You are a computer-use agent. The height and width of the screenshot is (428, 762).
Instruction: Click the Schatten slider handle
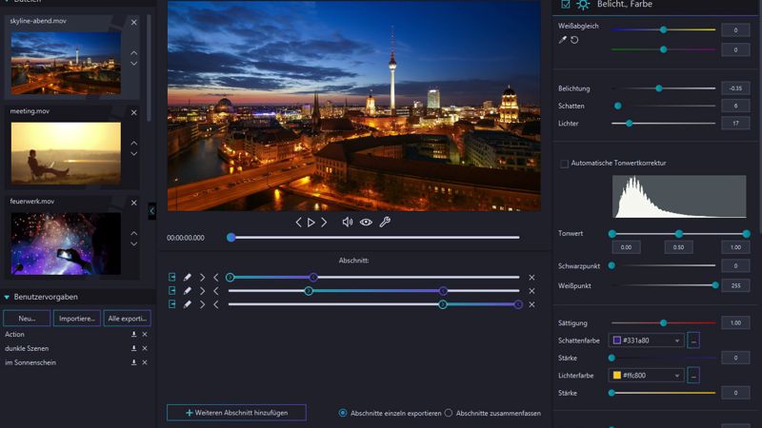pos(617,106)
